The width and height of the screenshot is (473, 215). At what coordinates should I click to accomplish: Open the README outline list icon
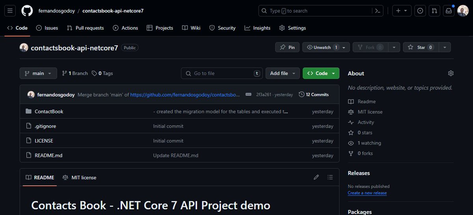point(330,178)
